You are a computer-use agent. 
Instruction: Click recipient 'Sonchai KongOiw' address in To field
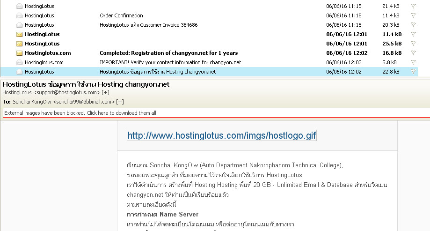64,102
